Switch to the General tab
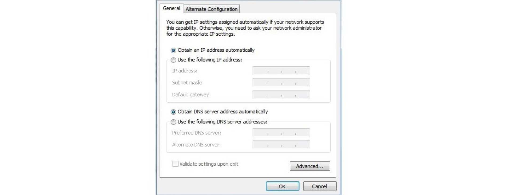This screenshot has width=516, height=195. click(x=172, y=8)
